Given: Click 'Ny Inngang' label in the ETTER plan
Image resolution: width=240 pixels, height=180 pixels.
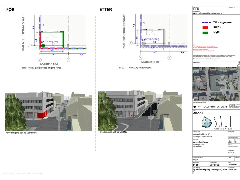Looking at the screenshot, I should coord(152,39).
